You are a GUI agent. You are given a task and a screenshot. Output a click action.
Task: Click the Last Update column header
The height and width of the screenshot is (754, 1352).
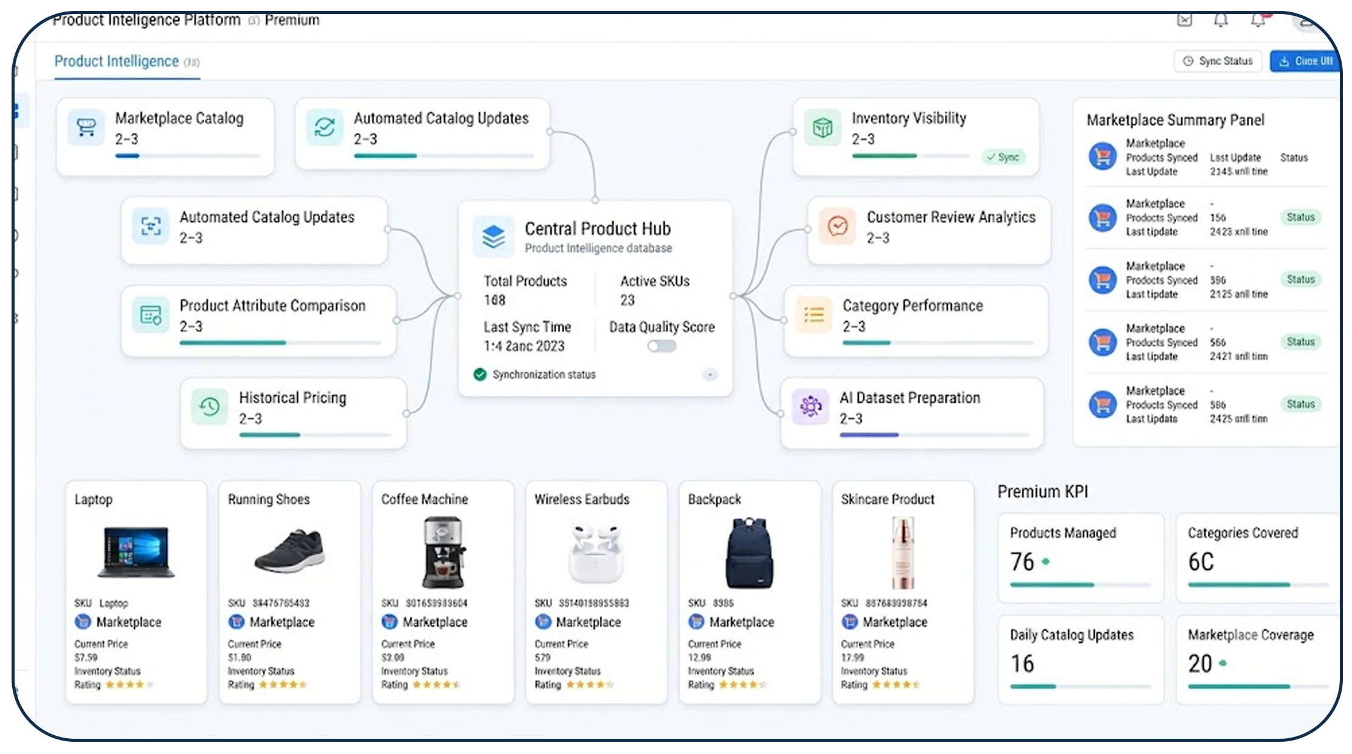click(x=1235, y=157)
